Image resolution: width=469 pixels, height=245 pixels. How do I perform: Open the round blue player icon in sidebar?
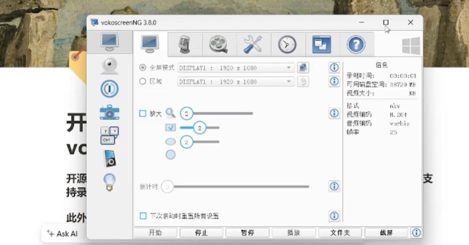point(109,88)
